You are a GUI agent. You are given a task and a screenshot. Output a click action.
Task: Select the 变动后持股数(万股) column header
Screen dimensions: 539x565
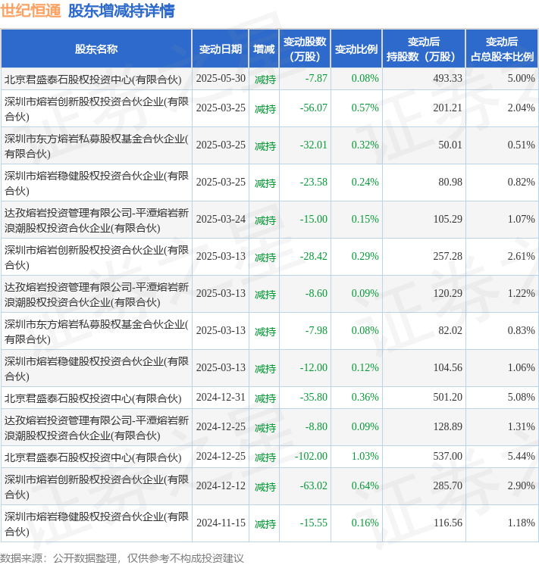point(424,49)
